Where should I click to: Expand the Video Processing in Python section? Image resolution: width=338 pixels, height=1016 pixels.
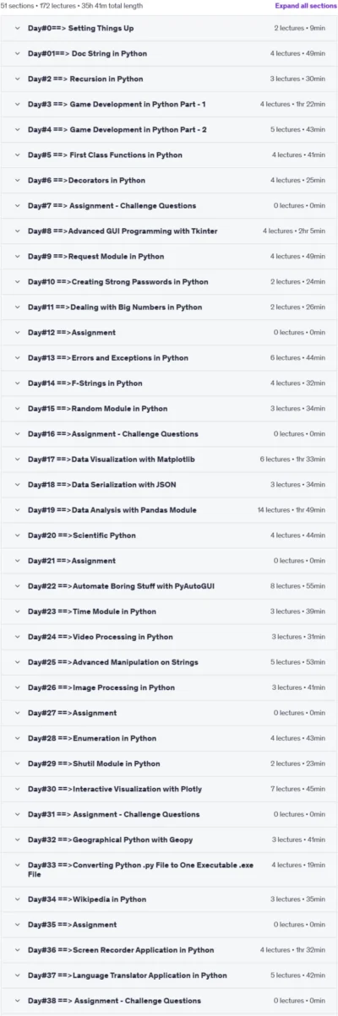click(169, 636)
